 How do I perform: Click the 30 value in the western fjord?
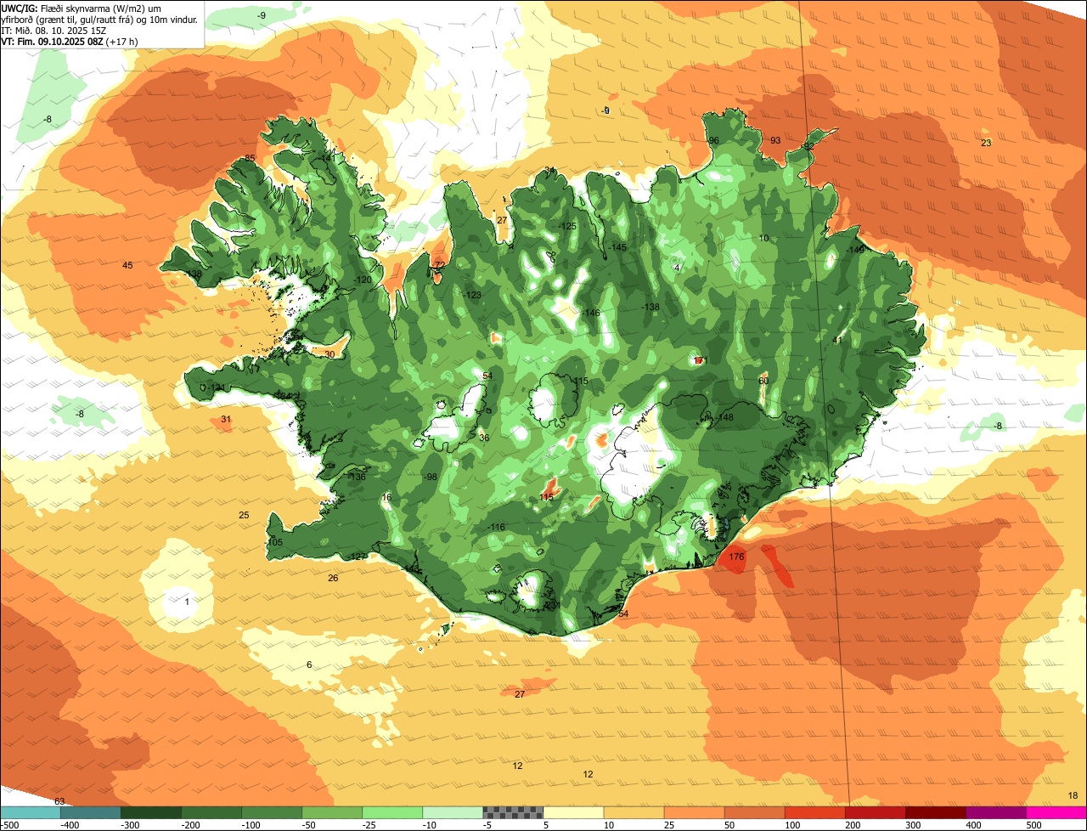(329, 354)
